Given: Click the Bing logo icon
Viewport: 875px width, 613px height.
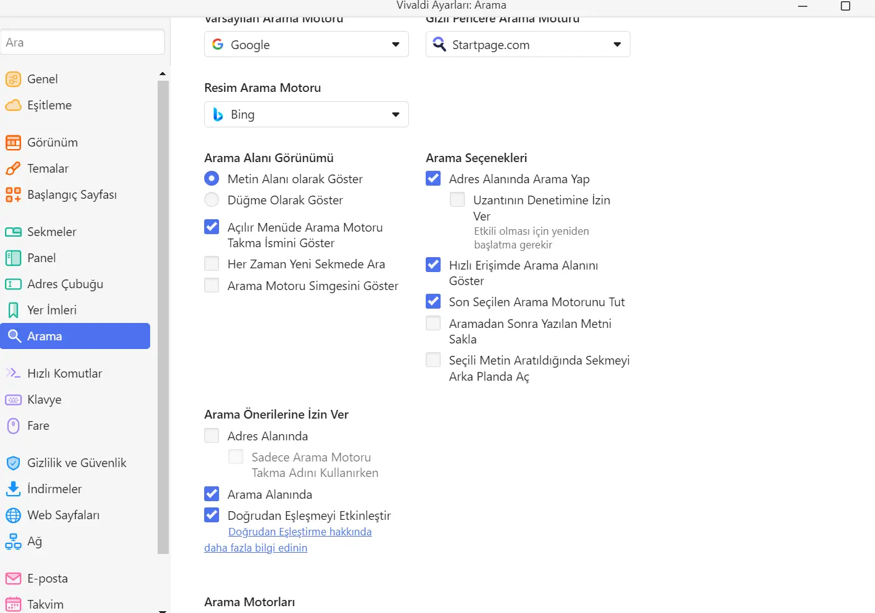Looking at the screenshot, I should [x=218, y=114].
